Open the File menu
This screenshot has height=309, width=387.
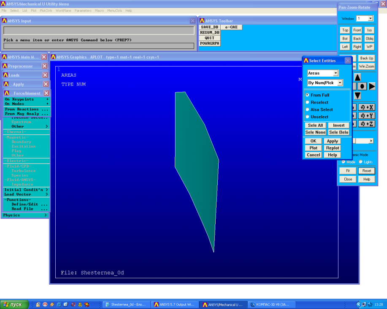[x=4, y=11]
